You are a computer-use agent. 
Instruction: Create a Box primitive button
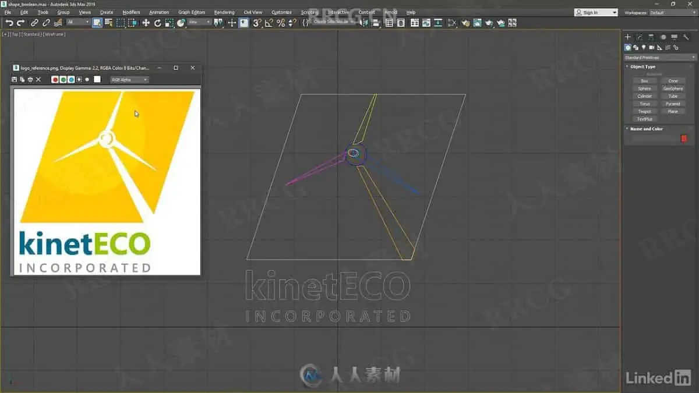[x=644, y=81]
